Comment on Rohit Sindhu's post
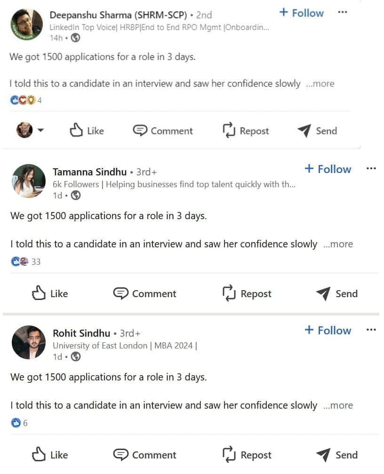Screen dimensions: 384x474 coord(145,455)
